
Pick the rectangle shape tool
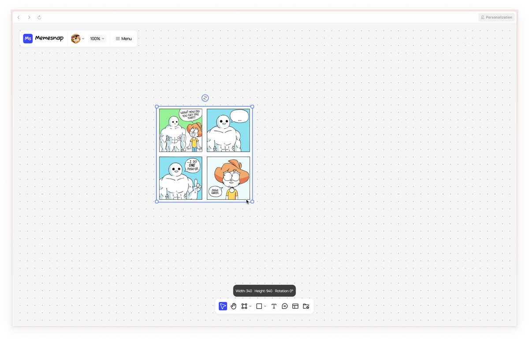259,306
